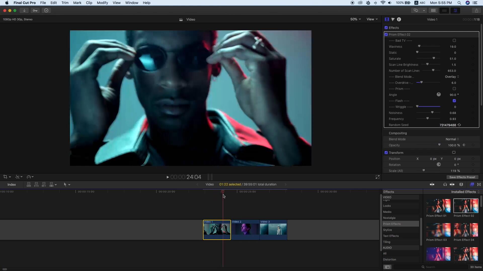
Task: Open the keyword editor key icon
Action: (35, 11)
